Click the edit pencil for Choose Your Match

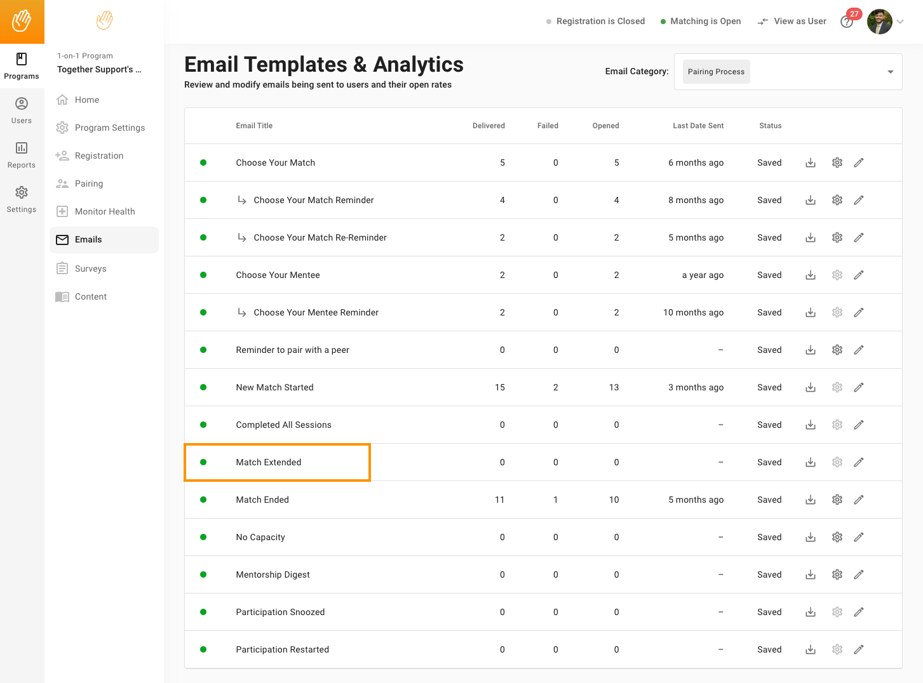[x=858, y=162]
